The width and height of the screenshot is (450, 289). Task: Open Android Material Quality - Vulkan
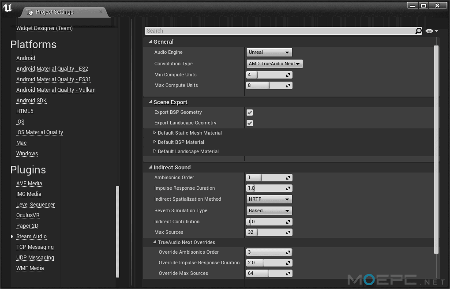[x=56, y=90]
